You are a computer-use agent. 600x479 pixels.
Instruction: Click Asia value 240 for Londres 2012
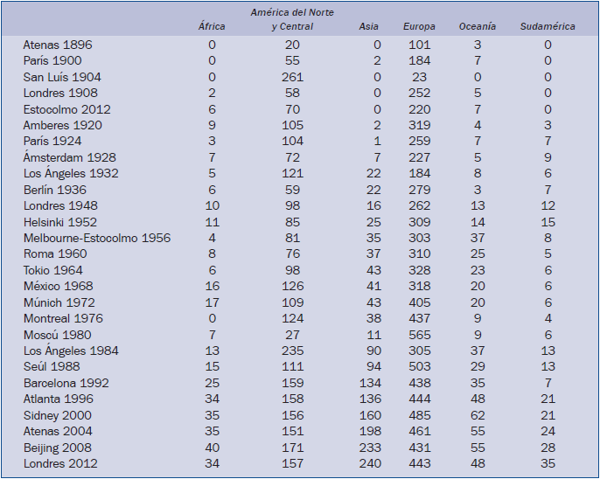pyautogui.click(x=369, y=463)
